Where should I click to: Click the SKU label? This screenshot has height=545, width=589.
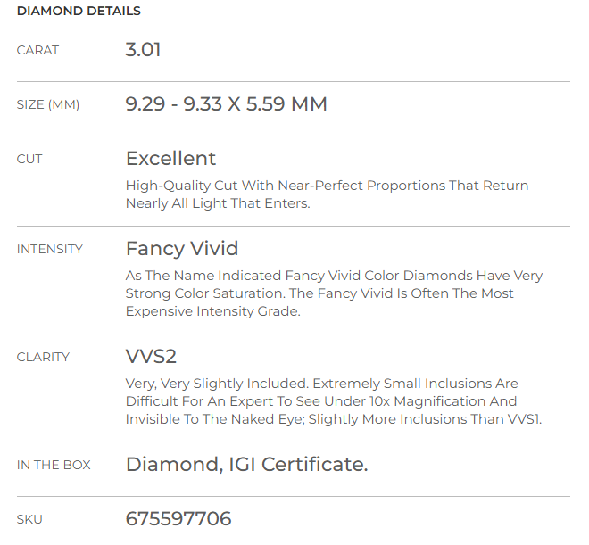tap(29, 519)
